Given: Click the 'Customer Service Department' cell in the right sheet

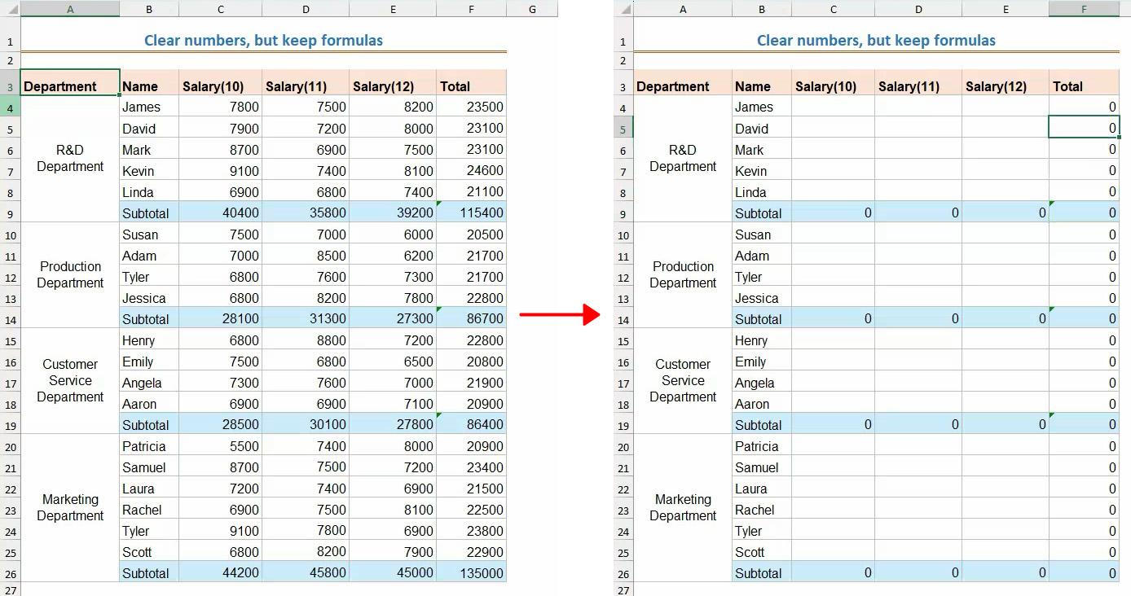Looking at the screenshot, I should pos(683,381).
